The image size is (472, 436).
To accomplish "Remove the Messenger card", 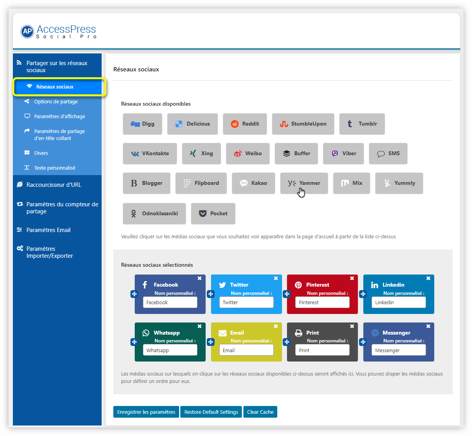I will tap(428, 326).
